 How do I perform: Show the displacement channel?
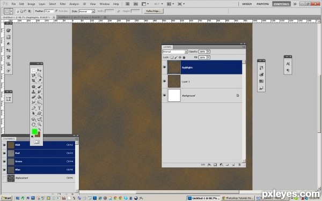tap(4, 178)
